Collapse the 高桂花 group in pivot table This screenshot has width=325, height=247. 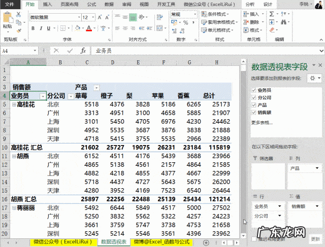14,104
